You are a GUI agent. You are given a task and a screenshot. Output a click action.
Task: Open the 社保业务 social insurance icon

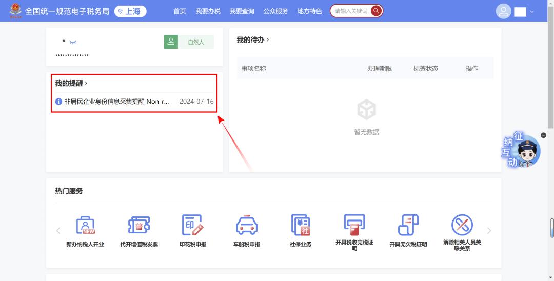click(x=301, y=225)
